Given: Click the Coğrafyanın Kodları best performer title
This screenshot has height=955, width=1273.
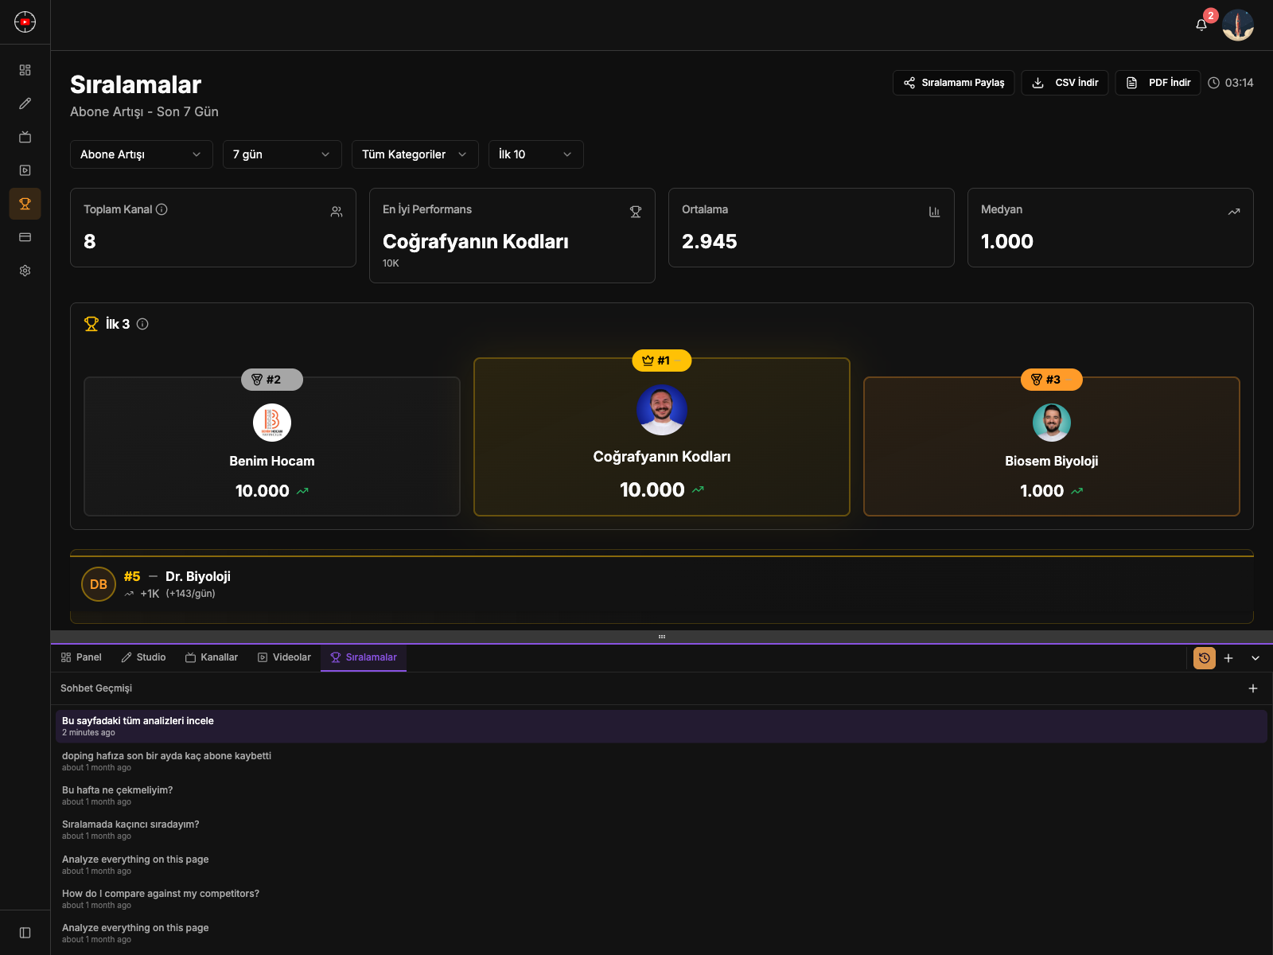Looking at the screenshot, I should coord(476,241).
